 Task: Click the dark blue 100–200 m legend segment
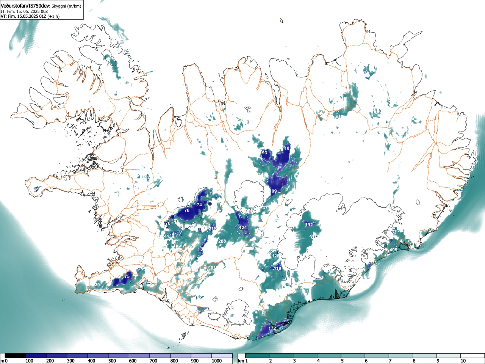[x=36, y=356]
